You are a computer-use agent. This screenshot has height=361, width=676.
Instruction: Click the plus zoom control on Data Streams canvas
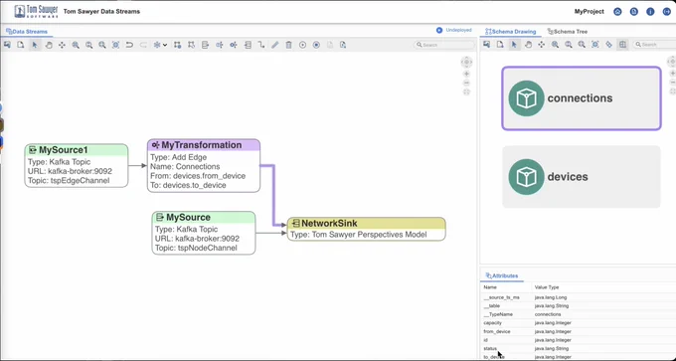pos(466,75)
